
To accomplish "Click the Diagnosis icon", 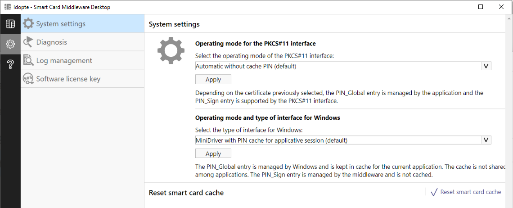I will (x=28, y=42).
